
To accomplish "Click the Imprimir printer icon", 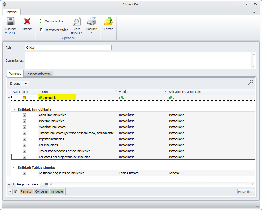I will [92, 22].
